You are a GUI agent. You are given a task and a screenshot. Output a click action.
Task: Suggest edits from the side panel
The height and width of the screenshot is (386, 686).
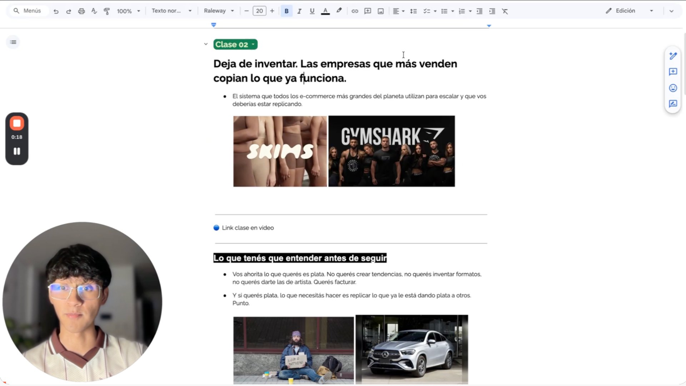[x=673, y=104]
